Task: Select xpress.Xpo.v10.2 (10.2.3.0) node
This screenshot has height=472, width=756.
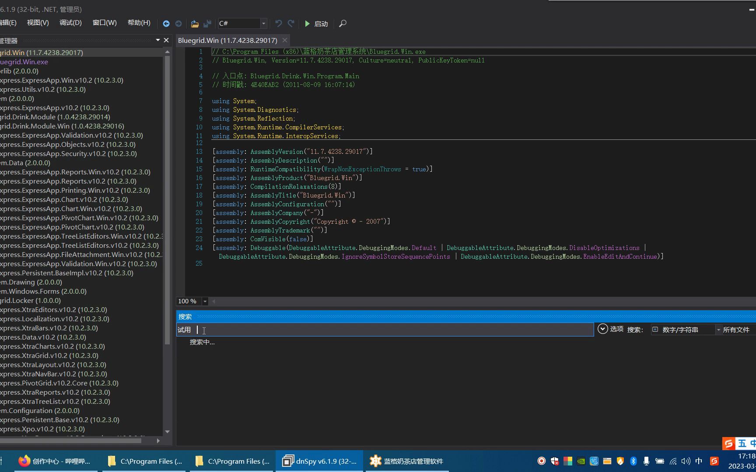Action: (x=42, y=429)
